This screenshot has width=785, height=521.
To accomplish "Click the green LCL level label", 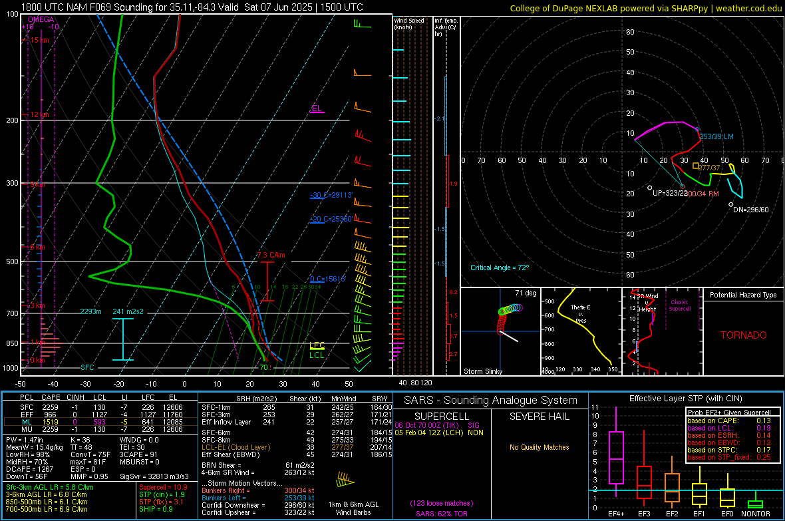I will point(317,355).
